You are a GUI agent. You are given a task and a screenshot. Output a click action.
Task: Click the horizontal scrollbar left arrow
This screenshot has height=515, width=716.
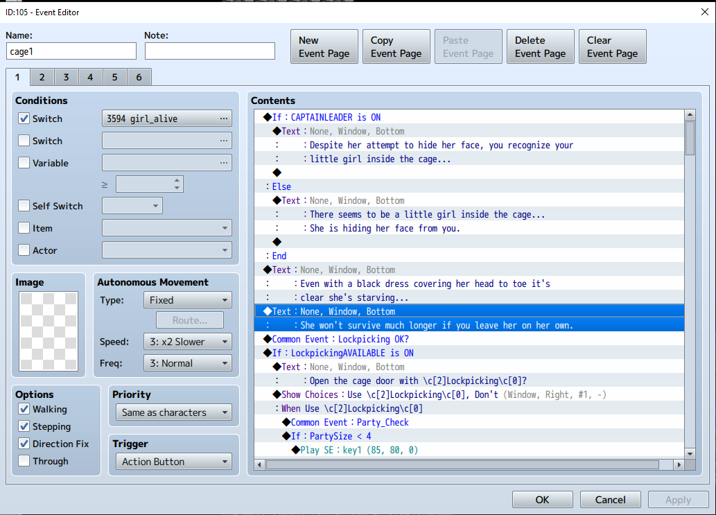tap(260, 464)
